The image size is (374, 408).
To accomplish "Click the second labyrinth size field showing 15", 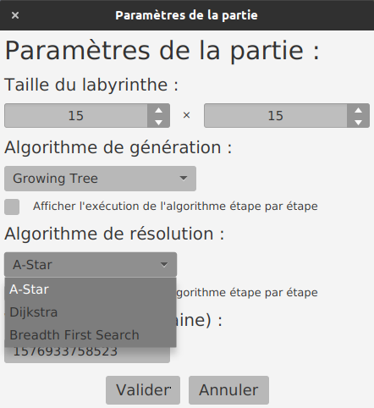I will 276,116.
